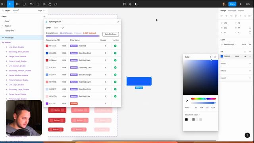
Task: Open the RGB color model dropdown
Action: [188, 108]
